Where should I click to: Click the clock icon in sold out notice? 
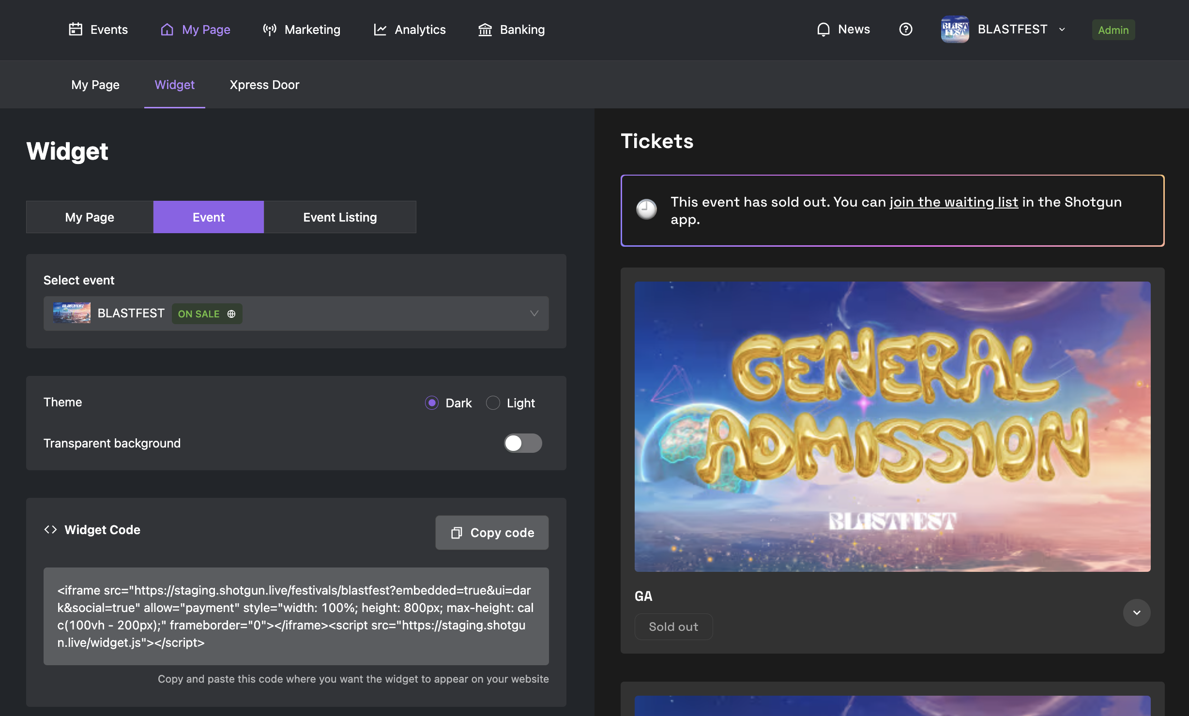click(x=646, y=209)
